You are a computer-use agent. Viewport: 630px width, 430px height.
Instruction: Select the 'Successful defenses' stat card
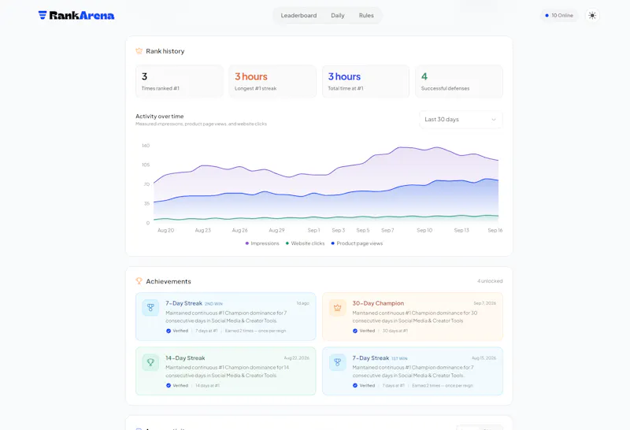tap(459, 81)
